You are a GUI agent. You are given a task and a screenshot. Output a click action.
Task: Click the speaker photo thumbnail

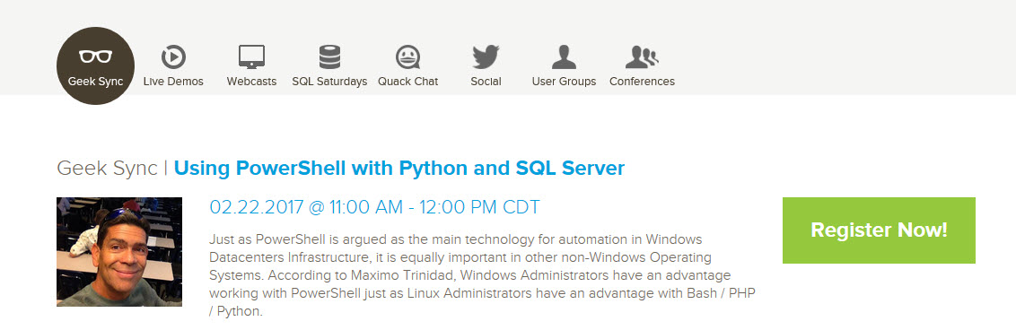tap(119, 252)
